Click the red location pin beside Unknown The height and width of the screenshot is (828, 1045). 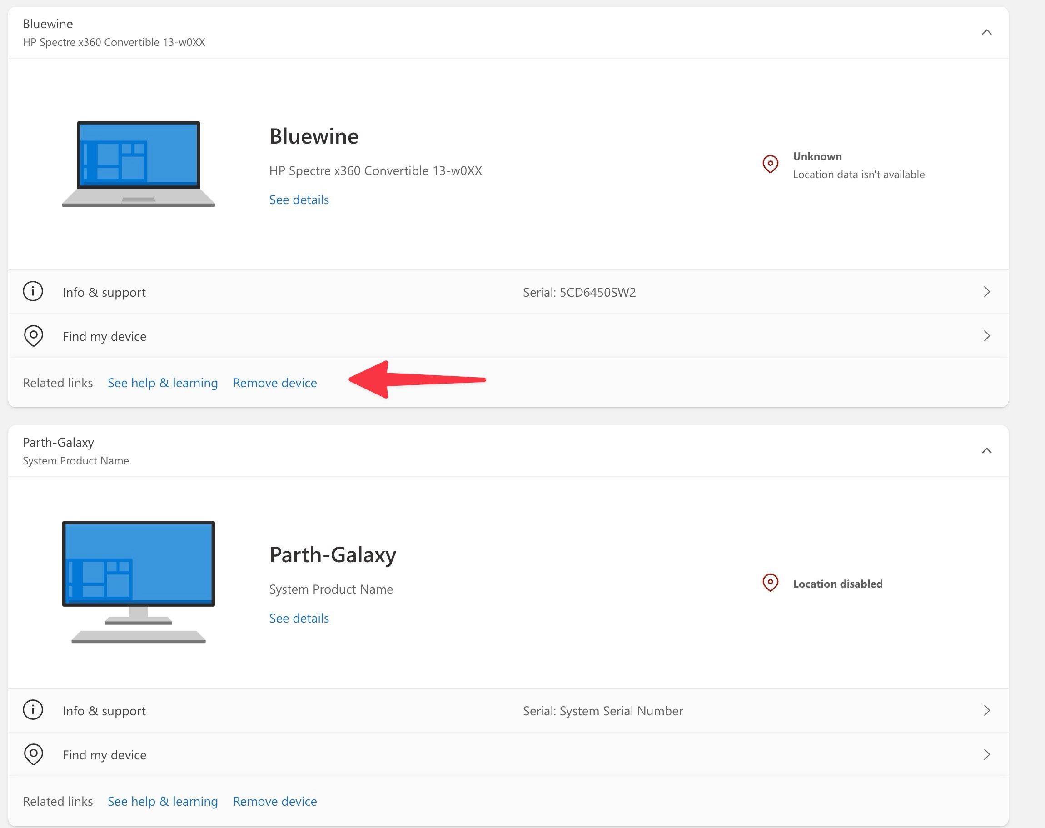770,164
